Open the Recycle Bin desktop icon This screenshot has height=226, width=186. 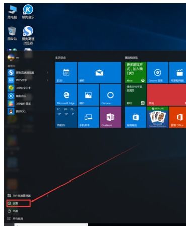point(12,34)
